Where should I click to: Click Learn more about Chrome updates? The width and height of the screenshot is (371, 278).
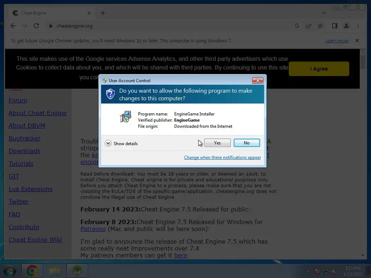pos(337,41)
